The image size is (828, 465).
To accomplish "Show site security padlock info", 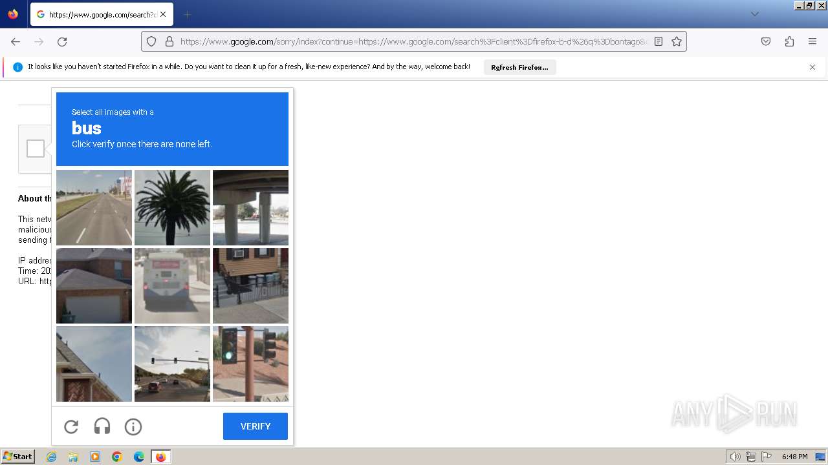I will (169, 41).
